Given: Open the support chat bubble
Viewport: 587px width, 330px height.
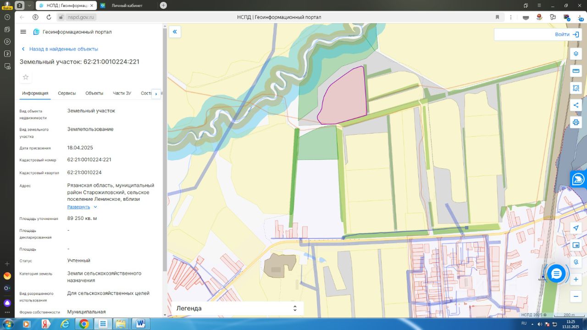Looking at the screenshot, I should click(x=556, y=274).
